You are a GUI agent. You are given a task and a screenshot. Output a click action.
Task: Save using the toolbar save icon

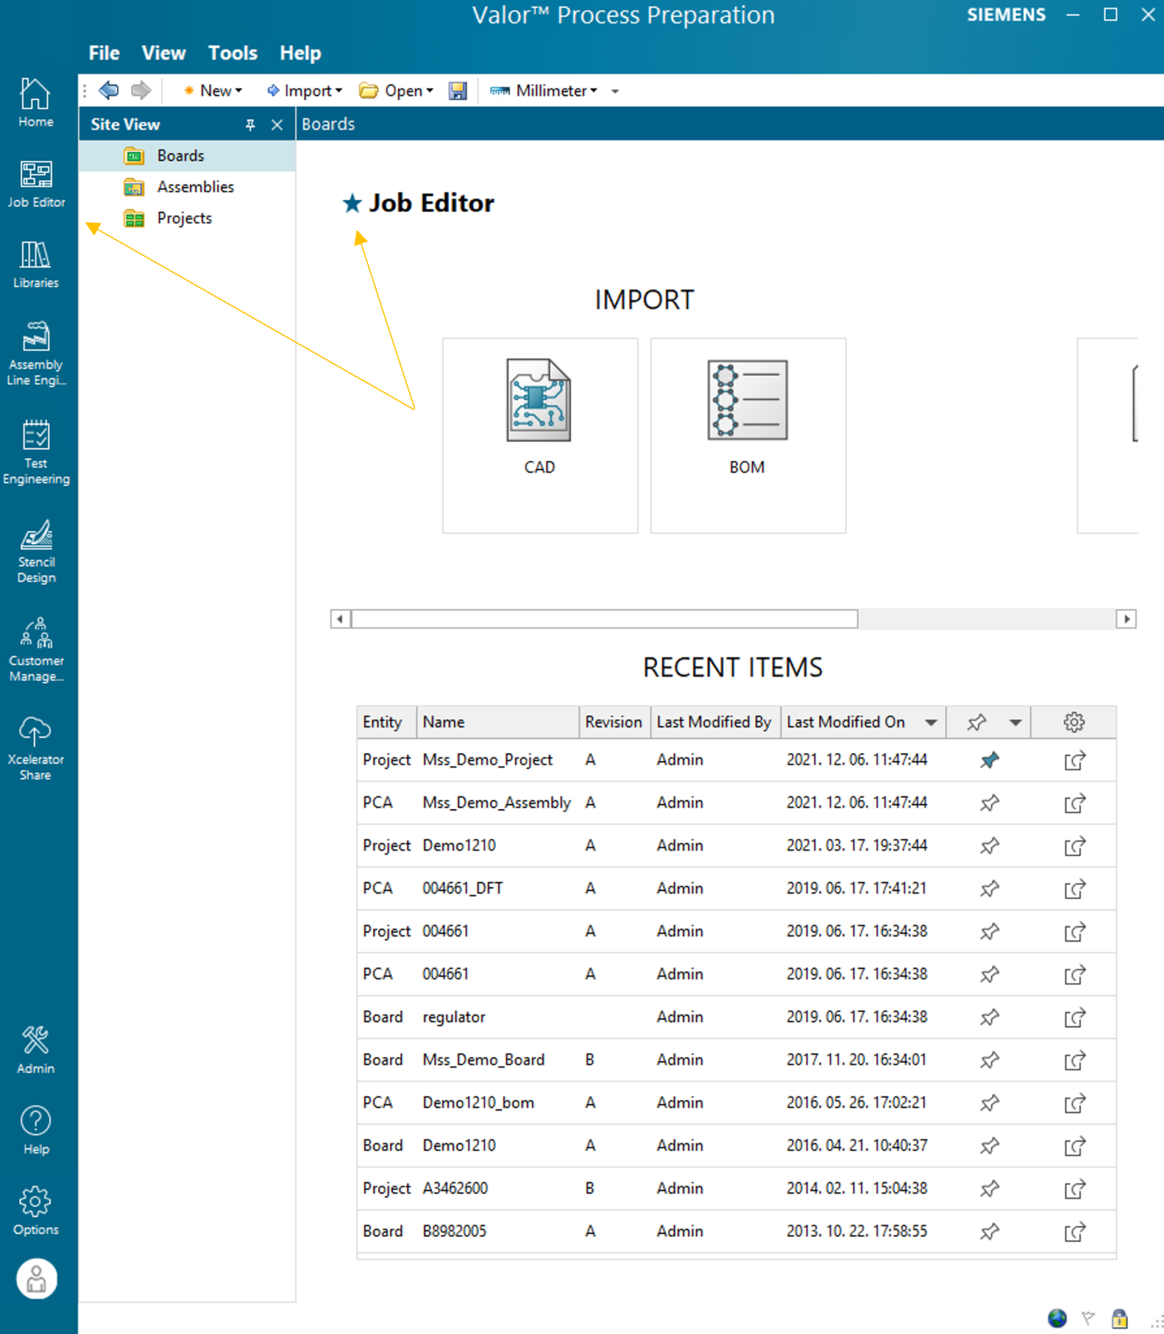pyautogui.click(x=458, y=91)
